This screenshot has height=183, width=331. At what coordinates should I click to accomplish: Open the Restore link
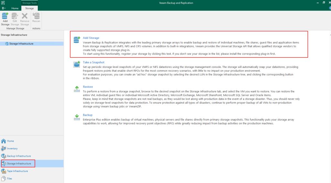(88, 87)
